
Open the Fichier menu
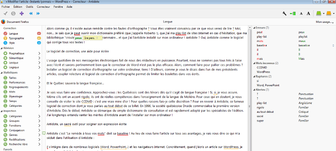pyautogui.click(x=6, y=7)
